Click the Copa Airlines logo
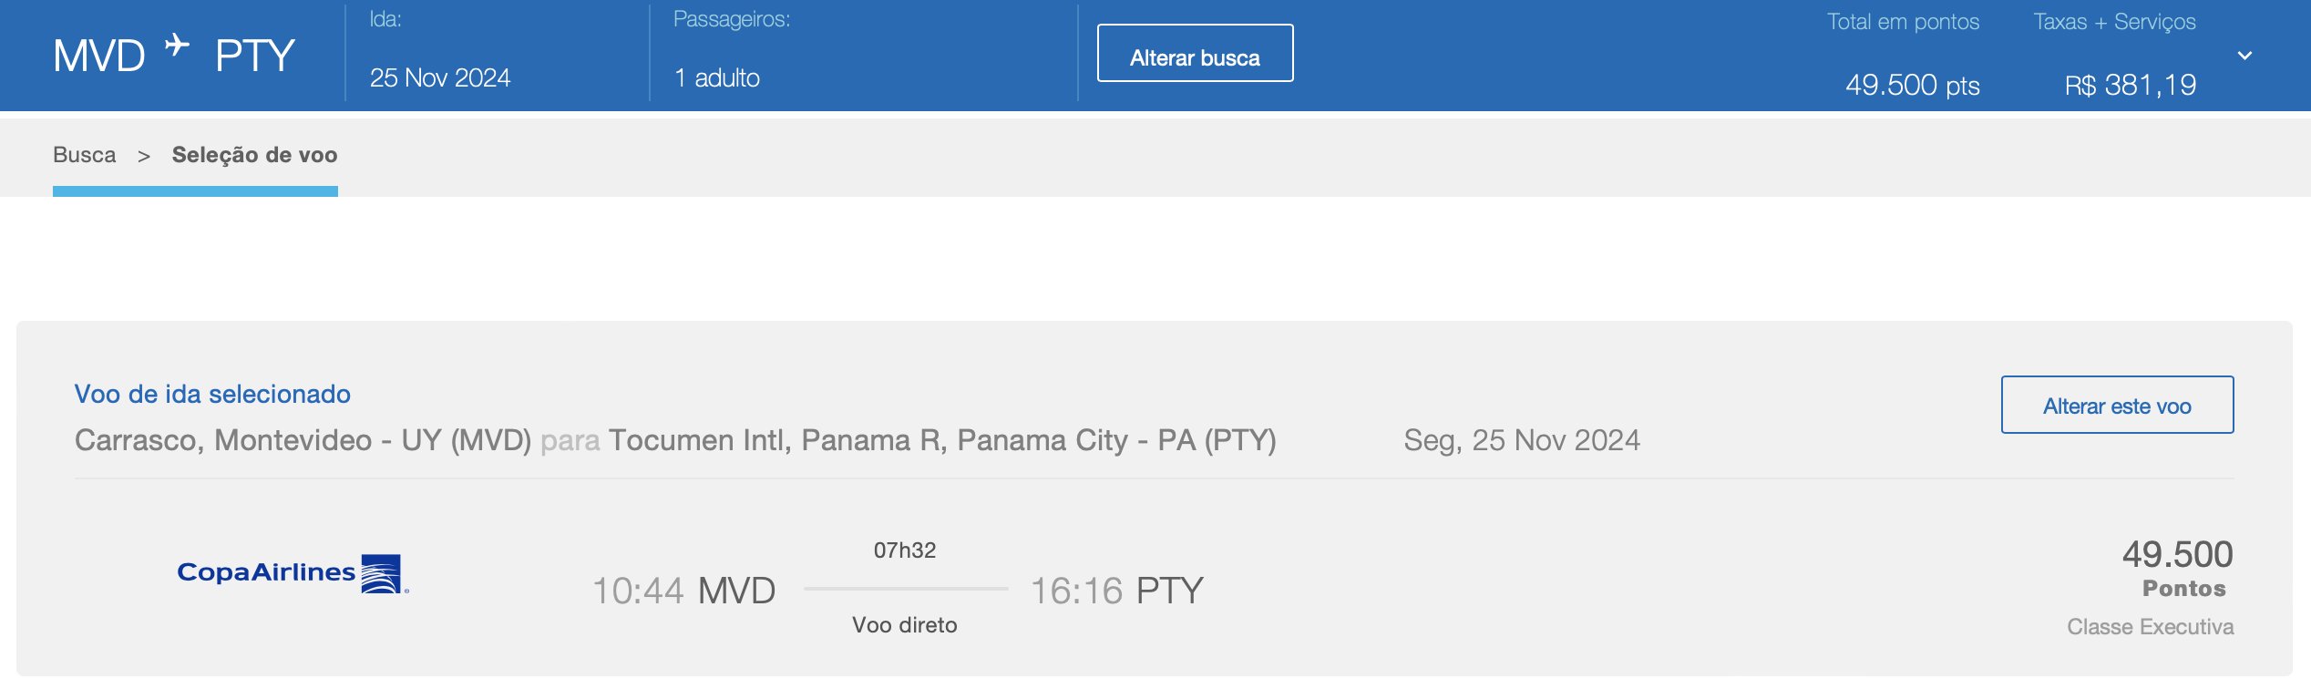Viewport: 2311px width, 689px height. [293, 574]
